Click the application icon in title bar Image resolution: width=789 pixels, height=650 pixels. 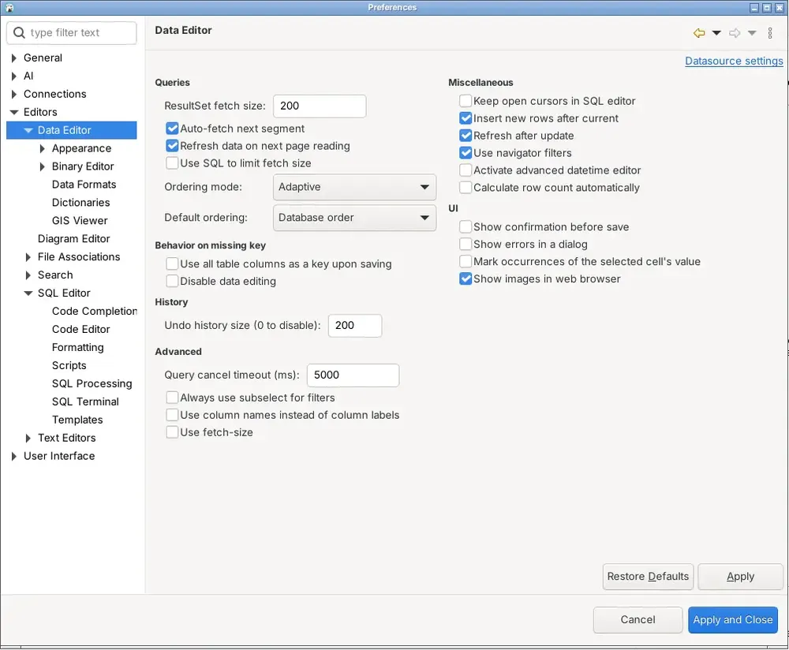tap(9, 8)
